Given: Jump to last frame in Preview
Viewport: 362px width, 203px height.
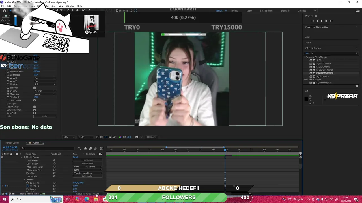Looking at the screenshot, I should coord(331,21).
